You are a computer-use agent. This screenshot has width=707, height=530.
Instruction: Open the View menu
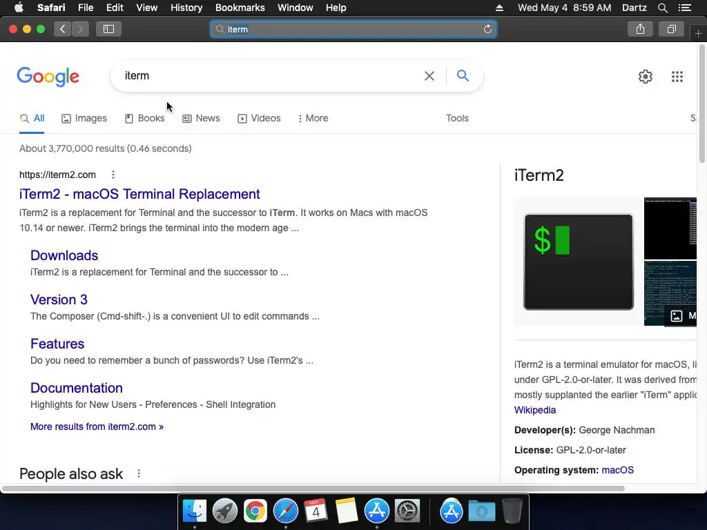coord(146,8)
